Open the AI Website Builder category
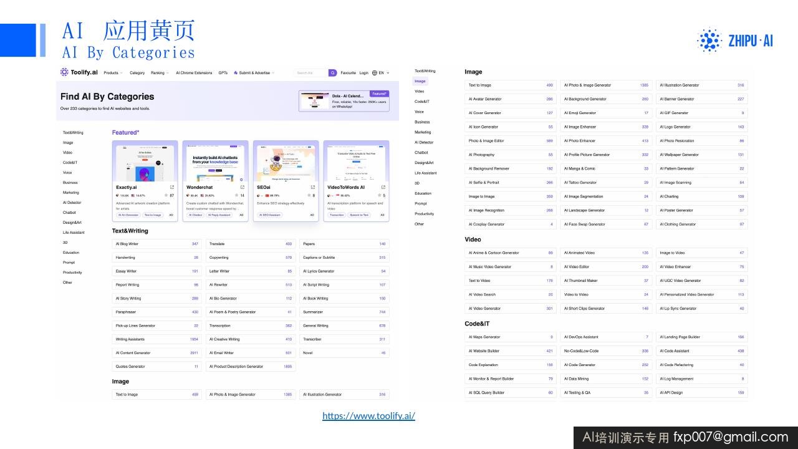Image resolution: width=798 pixels, height=449 pixels. (511, 351)
